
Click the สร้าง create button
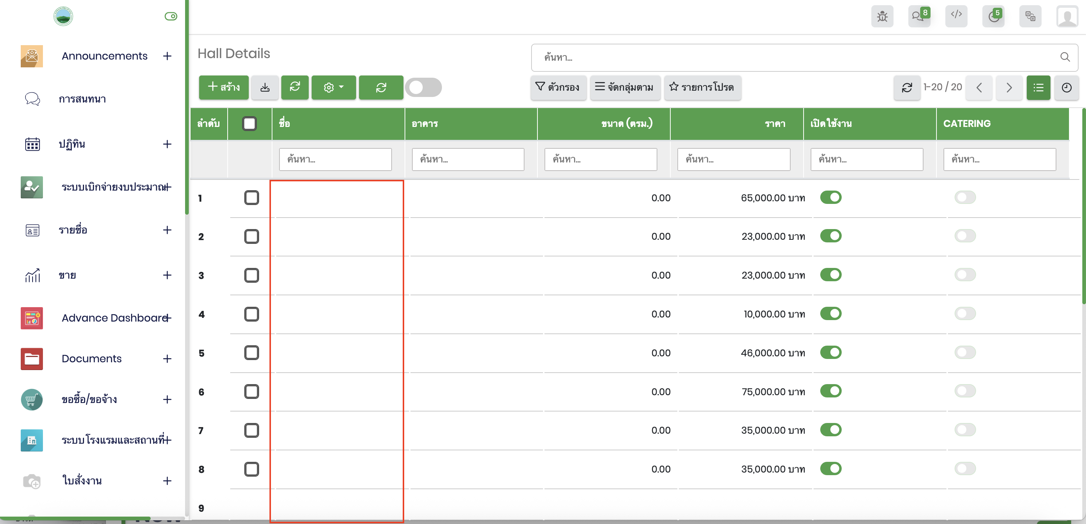224,87
